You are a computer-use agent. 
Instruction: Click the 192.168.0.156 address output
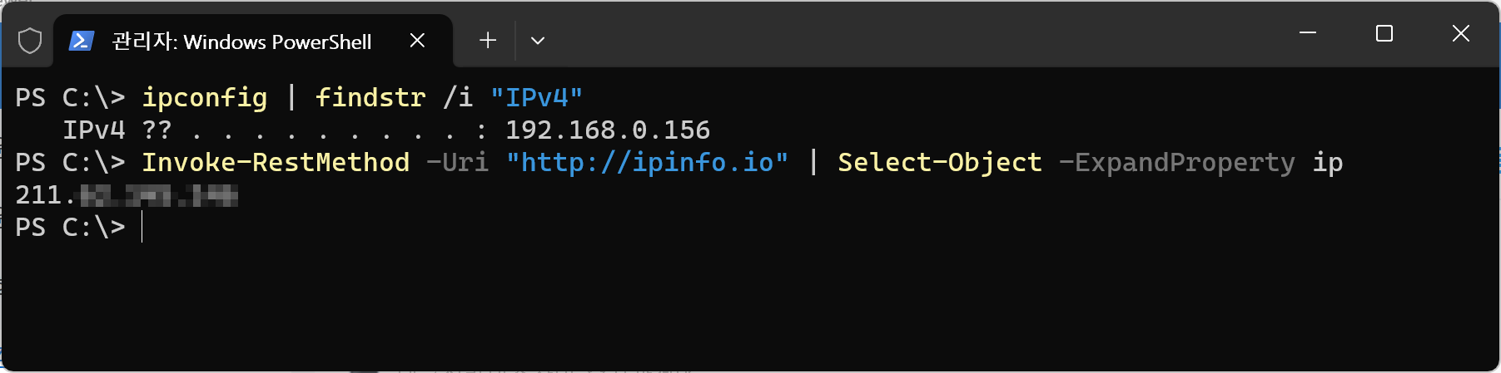(x=608, y=130)
